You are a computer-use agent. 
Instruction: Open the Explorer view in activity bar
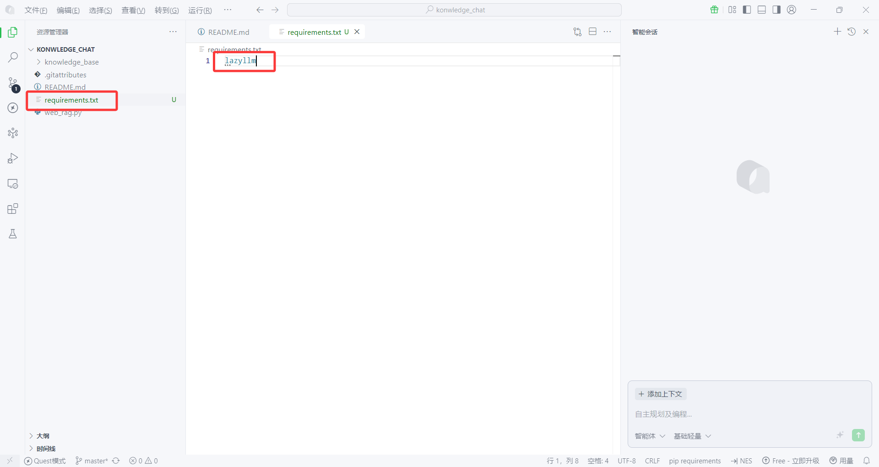[x=13, y=32]
